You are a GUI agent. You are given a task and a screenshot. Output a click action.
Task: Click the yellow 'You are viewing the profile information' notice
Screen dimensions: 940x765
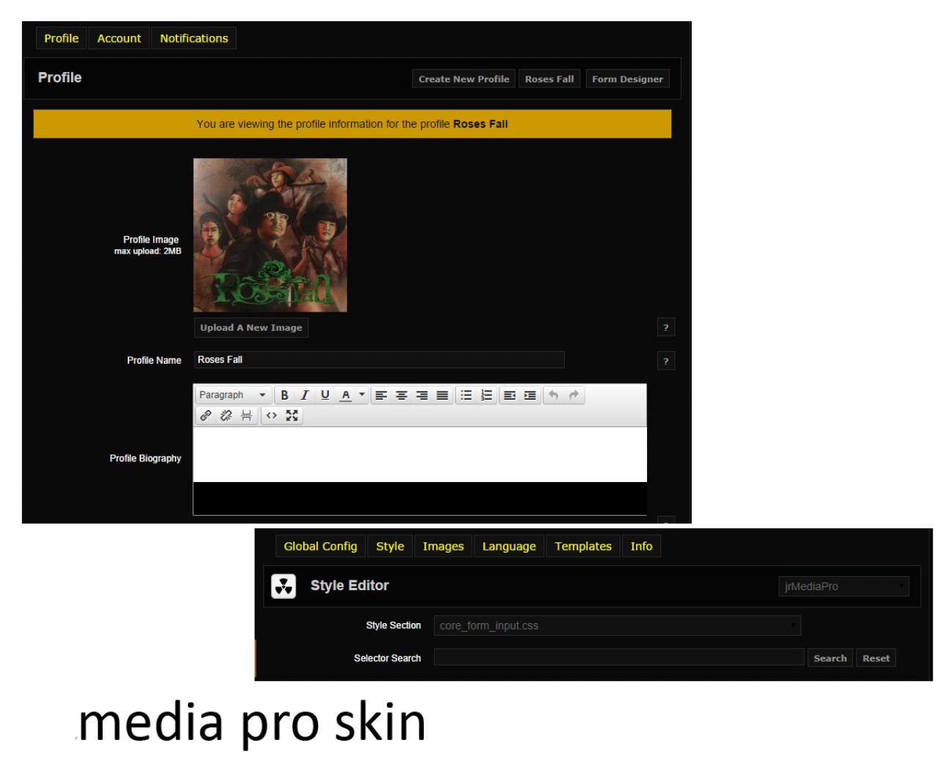[x=352, y=124]
